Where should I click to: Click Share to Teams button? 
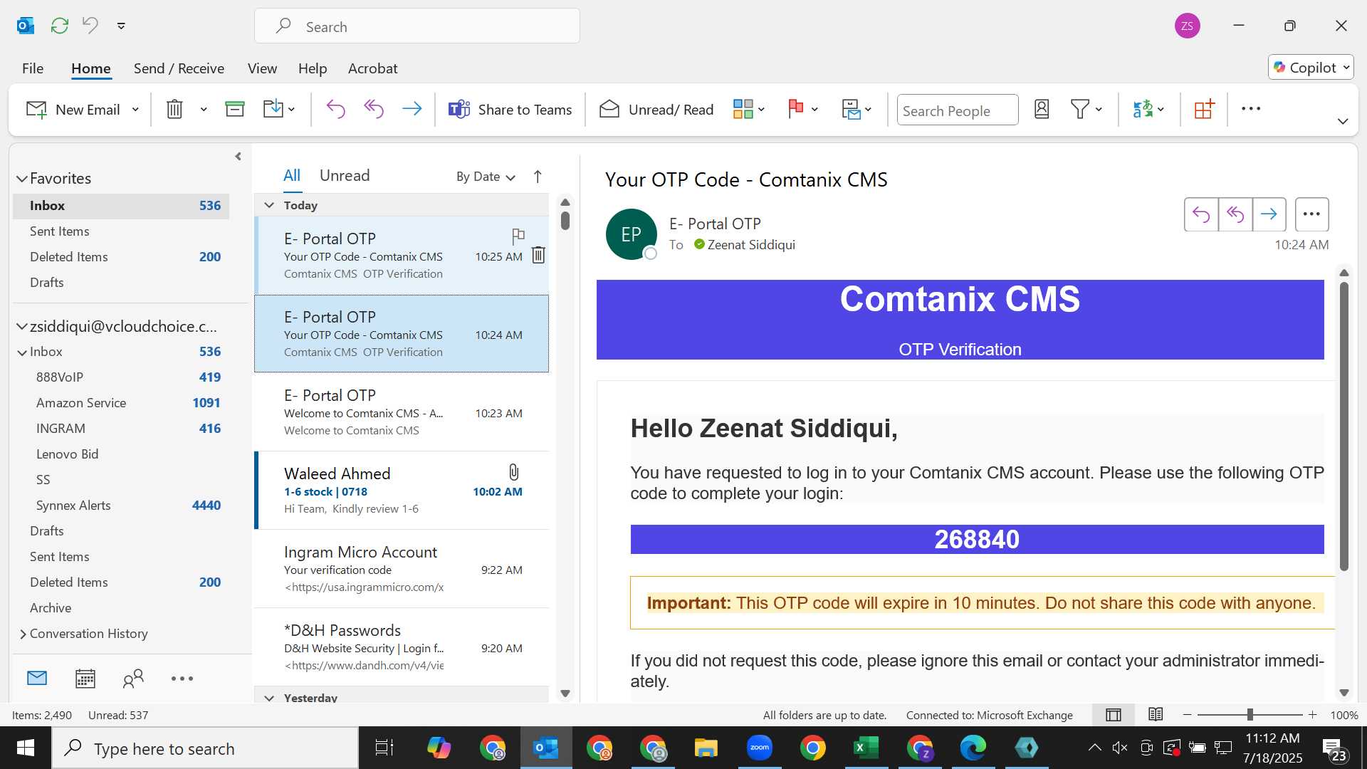[510, 110]
